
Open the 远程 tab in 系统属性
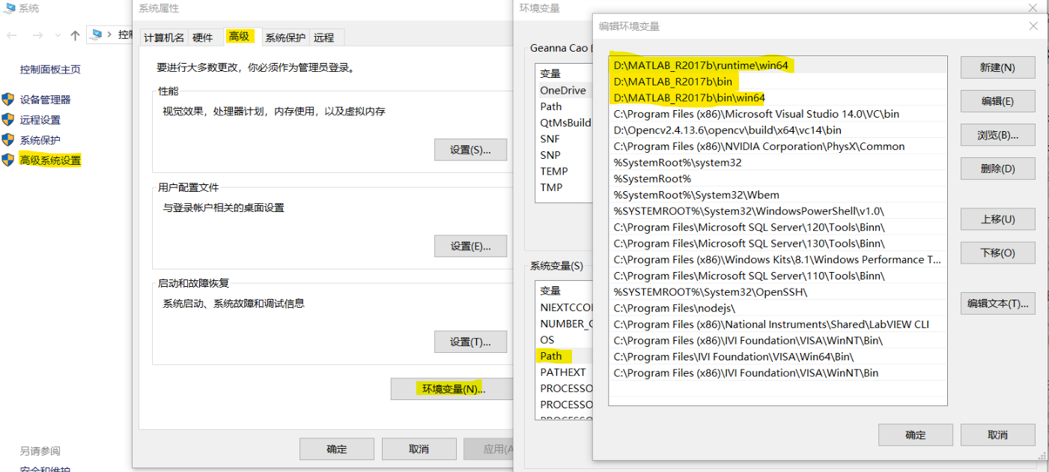point(326,36)
